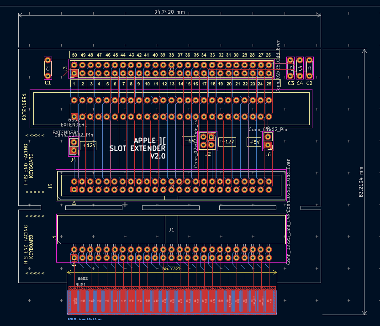Click the J2 reference label below connector
This screenshot has height=326, width=380.
208,154
